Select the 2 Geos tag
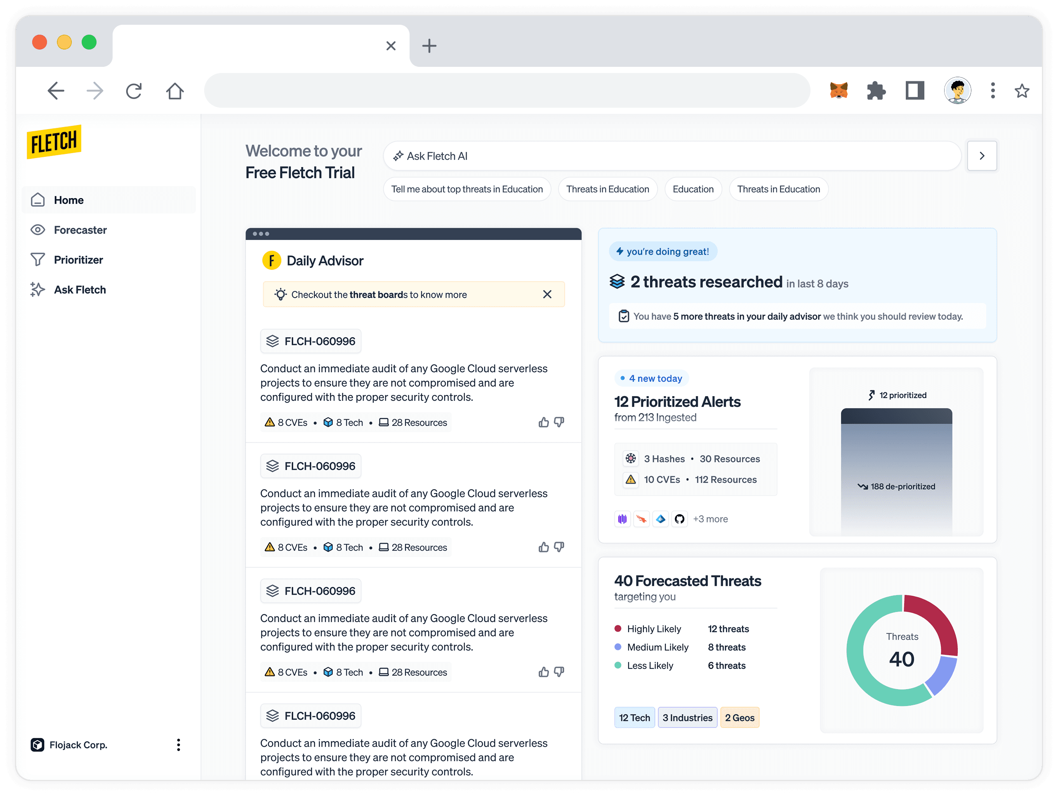Viewport: 1058px width, 796px height. [x=740, y=718]
